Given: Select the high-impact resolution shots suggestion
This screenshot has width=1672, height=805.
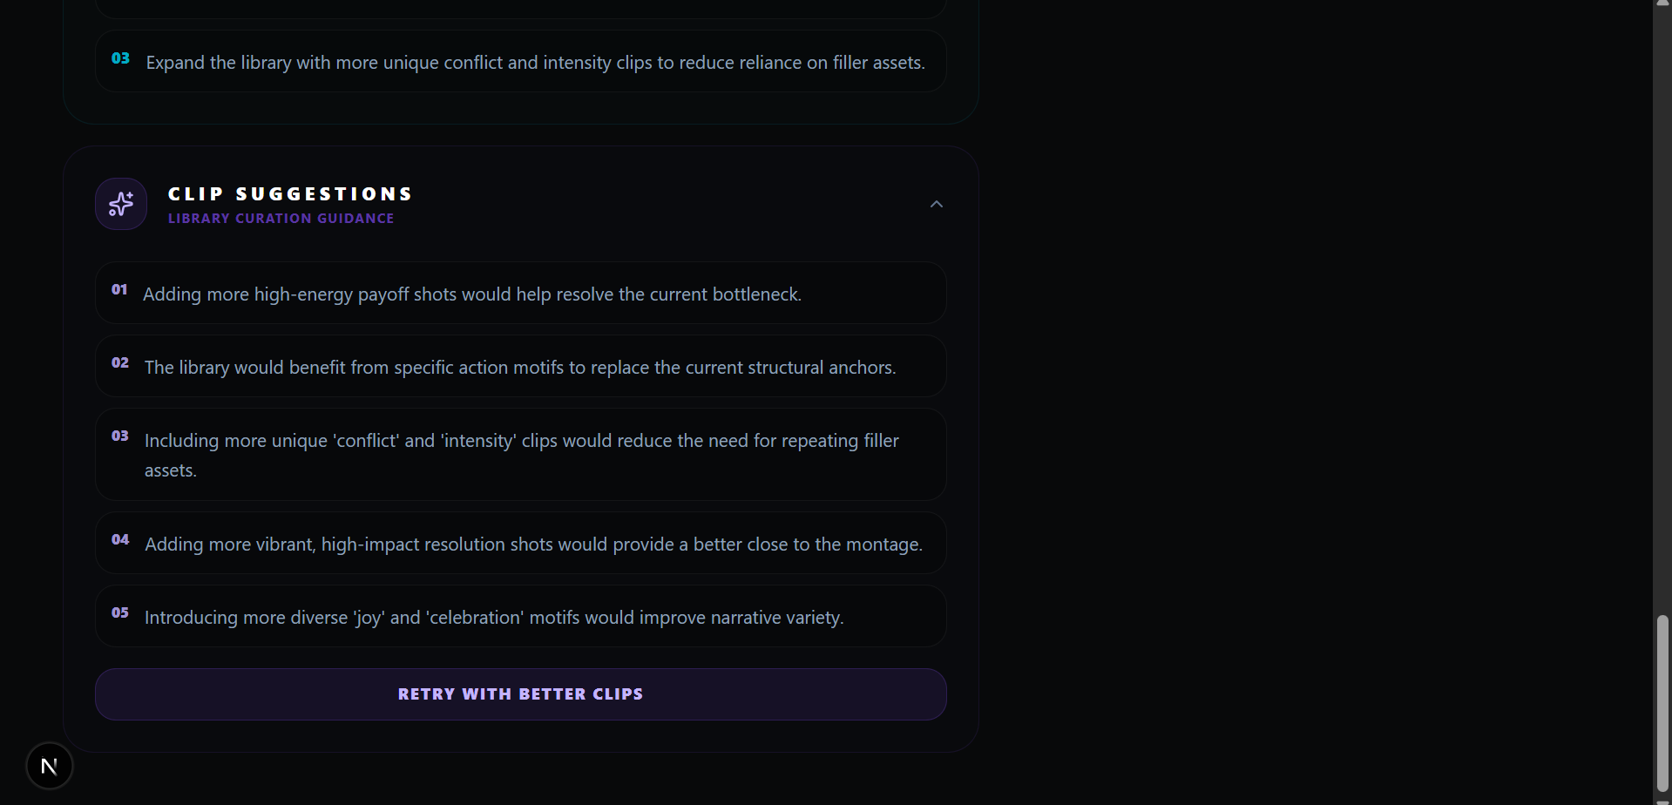Looking at the screenshot, I should point(533,545).
